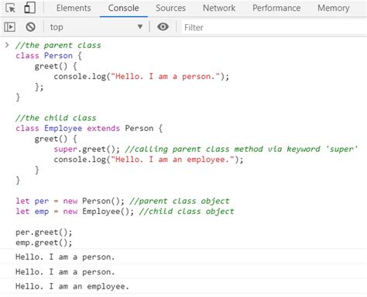Select second 'Hello. I am a person.' output
Viewport: 367px width, 297px height.
click(x=65, y=271)
